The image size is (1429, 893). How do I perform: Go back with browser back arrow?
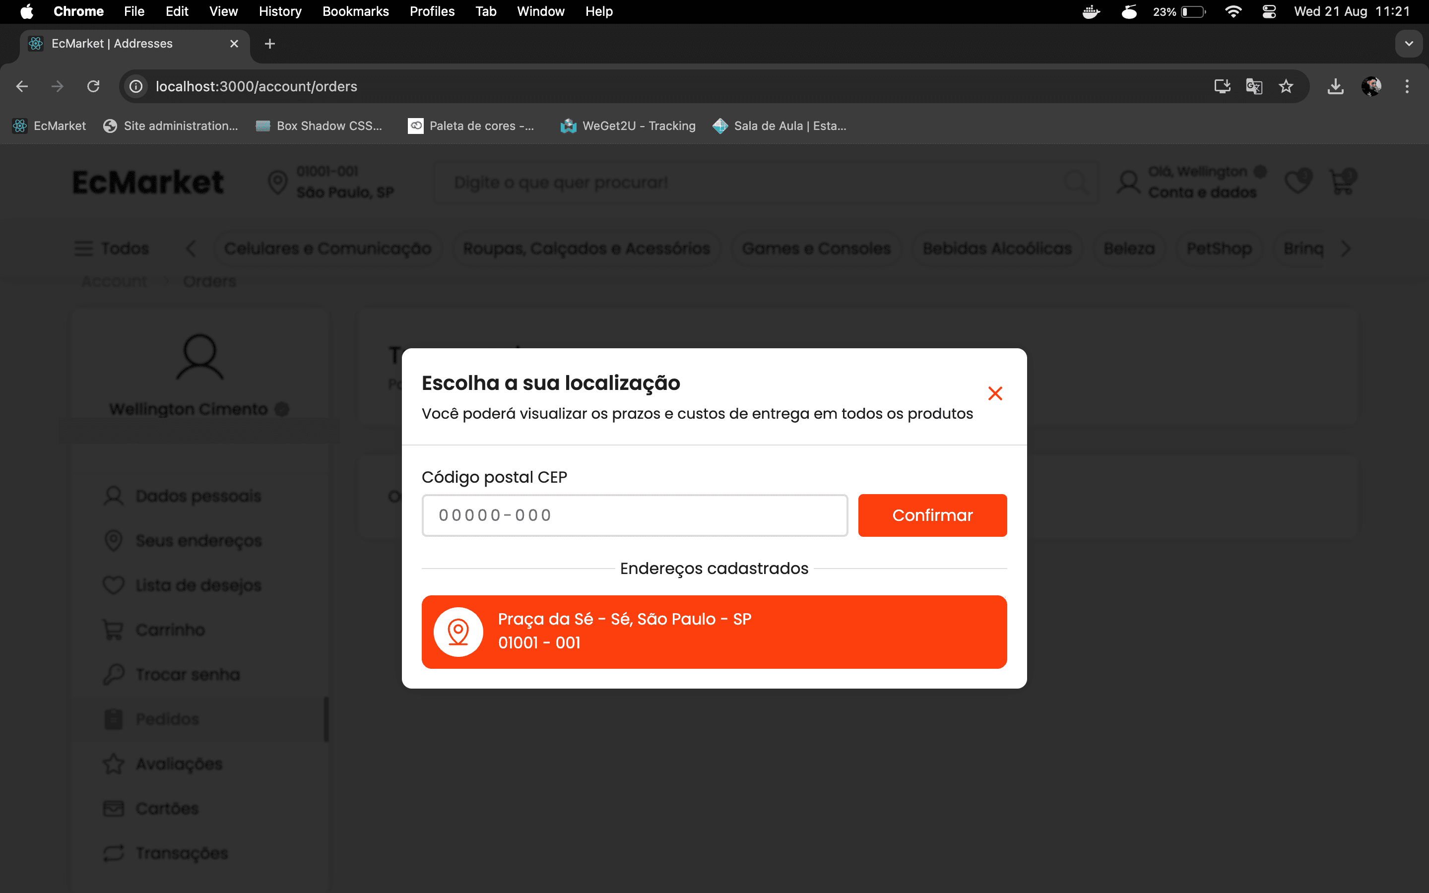22,86
